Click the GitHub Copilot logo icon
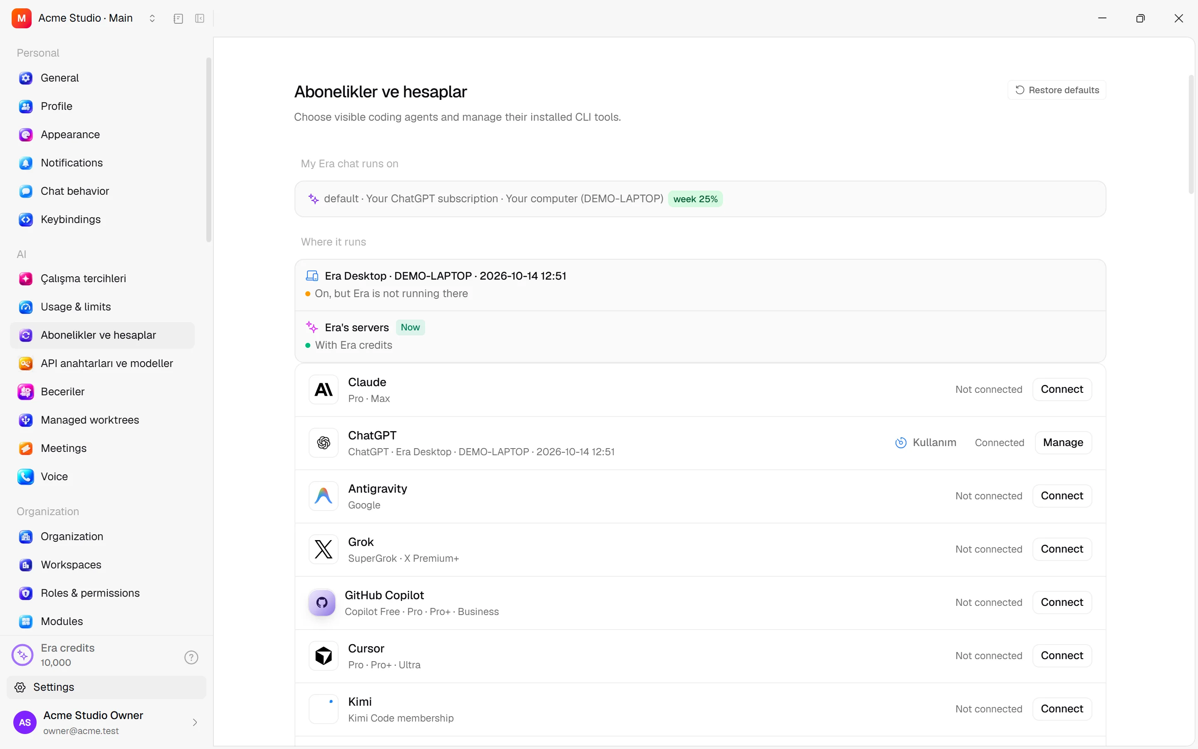 pos(322,603)
